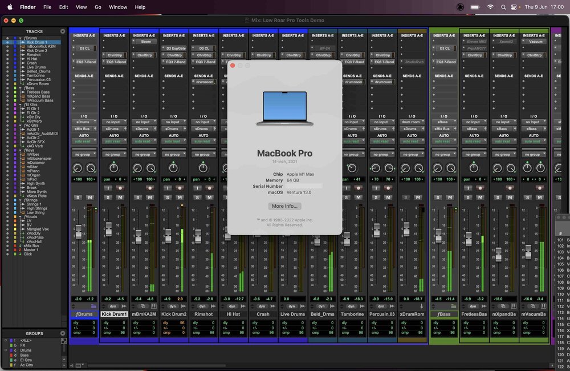Click More Info in the About This Mac window
This screenshot has width=570, height=371.
click(284, 206)
